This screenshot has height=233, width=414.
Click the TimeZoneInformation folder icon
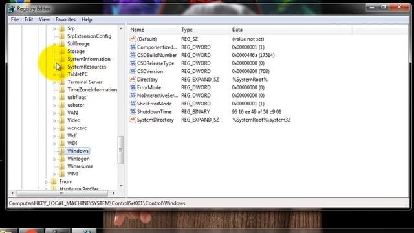(61, 89)
